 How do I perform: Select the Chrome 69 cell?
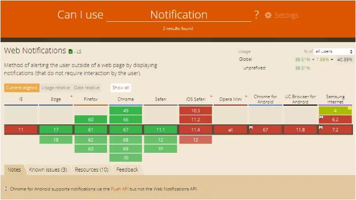coord(126,149)
